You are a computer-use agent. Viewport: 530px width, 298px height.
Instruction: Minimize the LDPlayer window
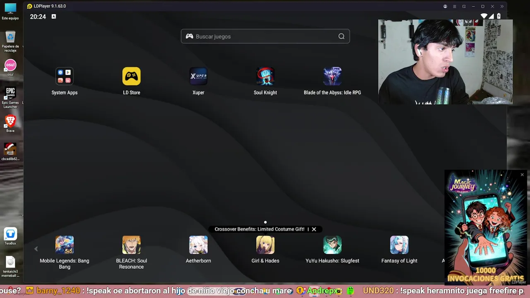pos(473,6)
